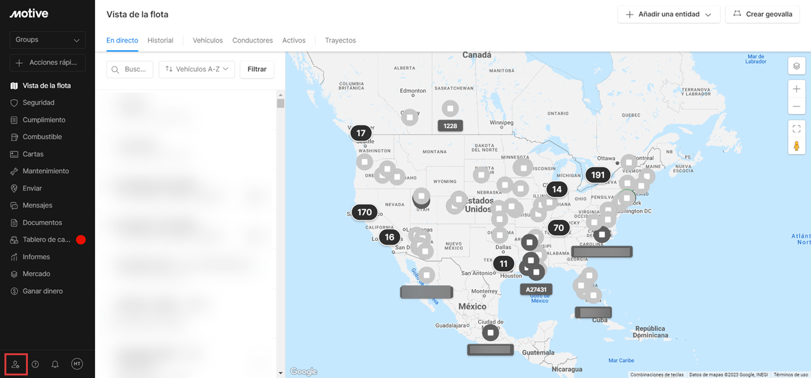Click the vehicle list scrollbar down arrow
The height and width of the screenshot is (378, 811).
(281, 373)
